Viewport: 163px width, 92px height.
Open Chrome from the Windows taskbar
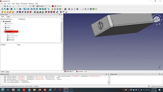29,90
